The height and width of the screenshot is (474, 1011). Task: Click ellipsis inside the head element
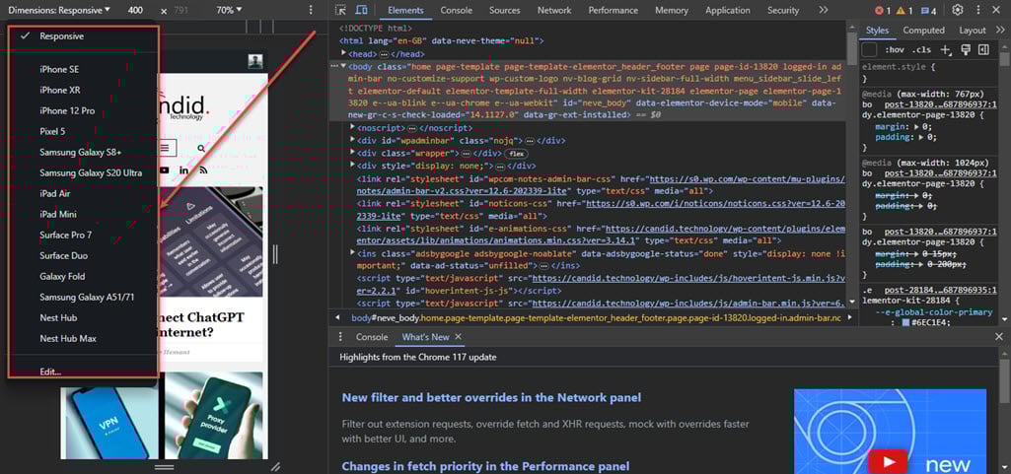384,54
